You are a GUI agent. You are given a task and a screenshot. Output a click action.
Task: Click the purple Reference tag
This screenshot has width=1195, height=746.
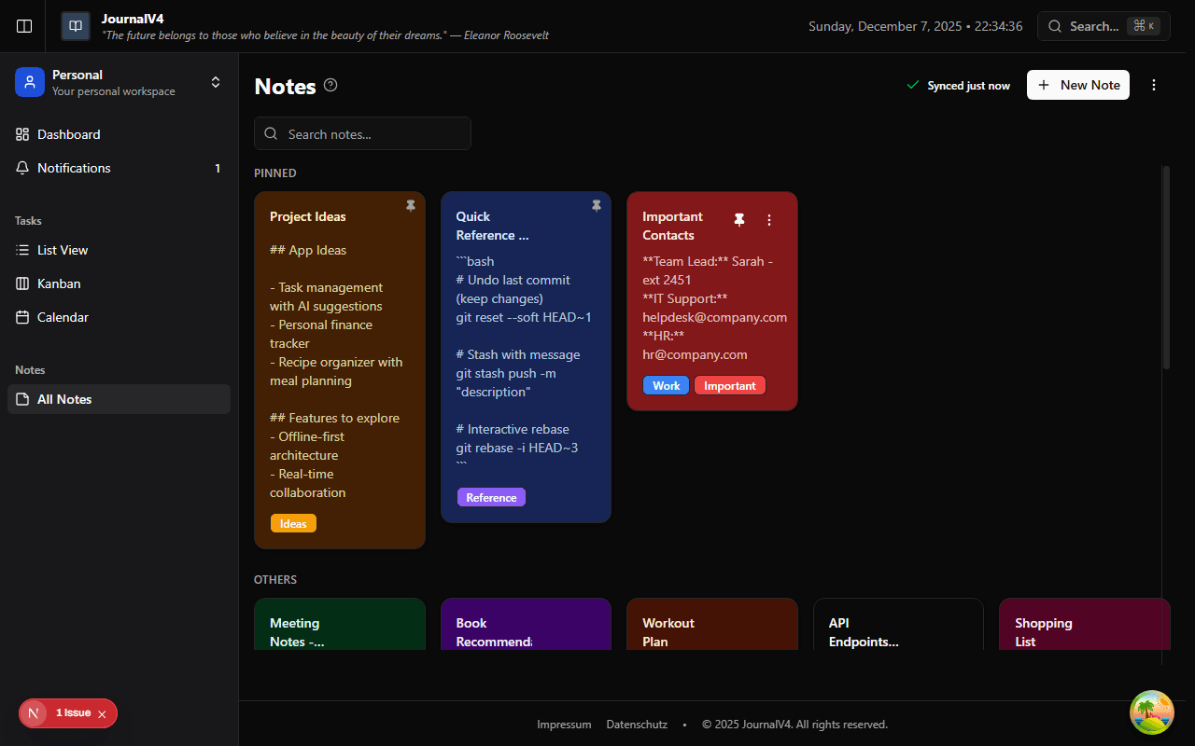[x=491, y=497]
